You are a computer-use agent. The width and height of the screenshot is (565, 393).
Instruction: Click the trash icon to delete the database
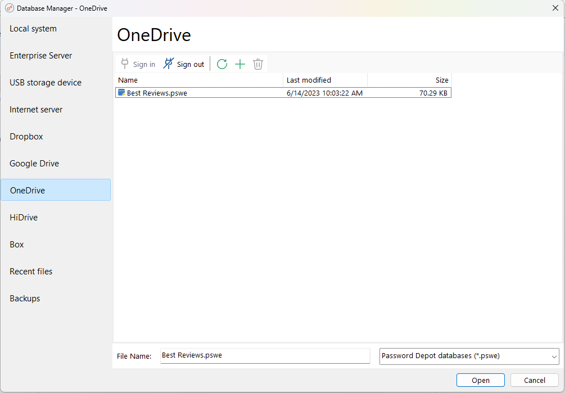pos(257,64)
